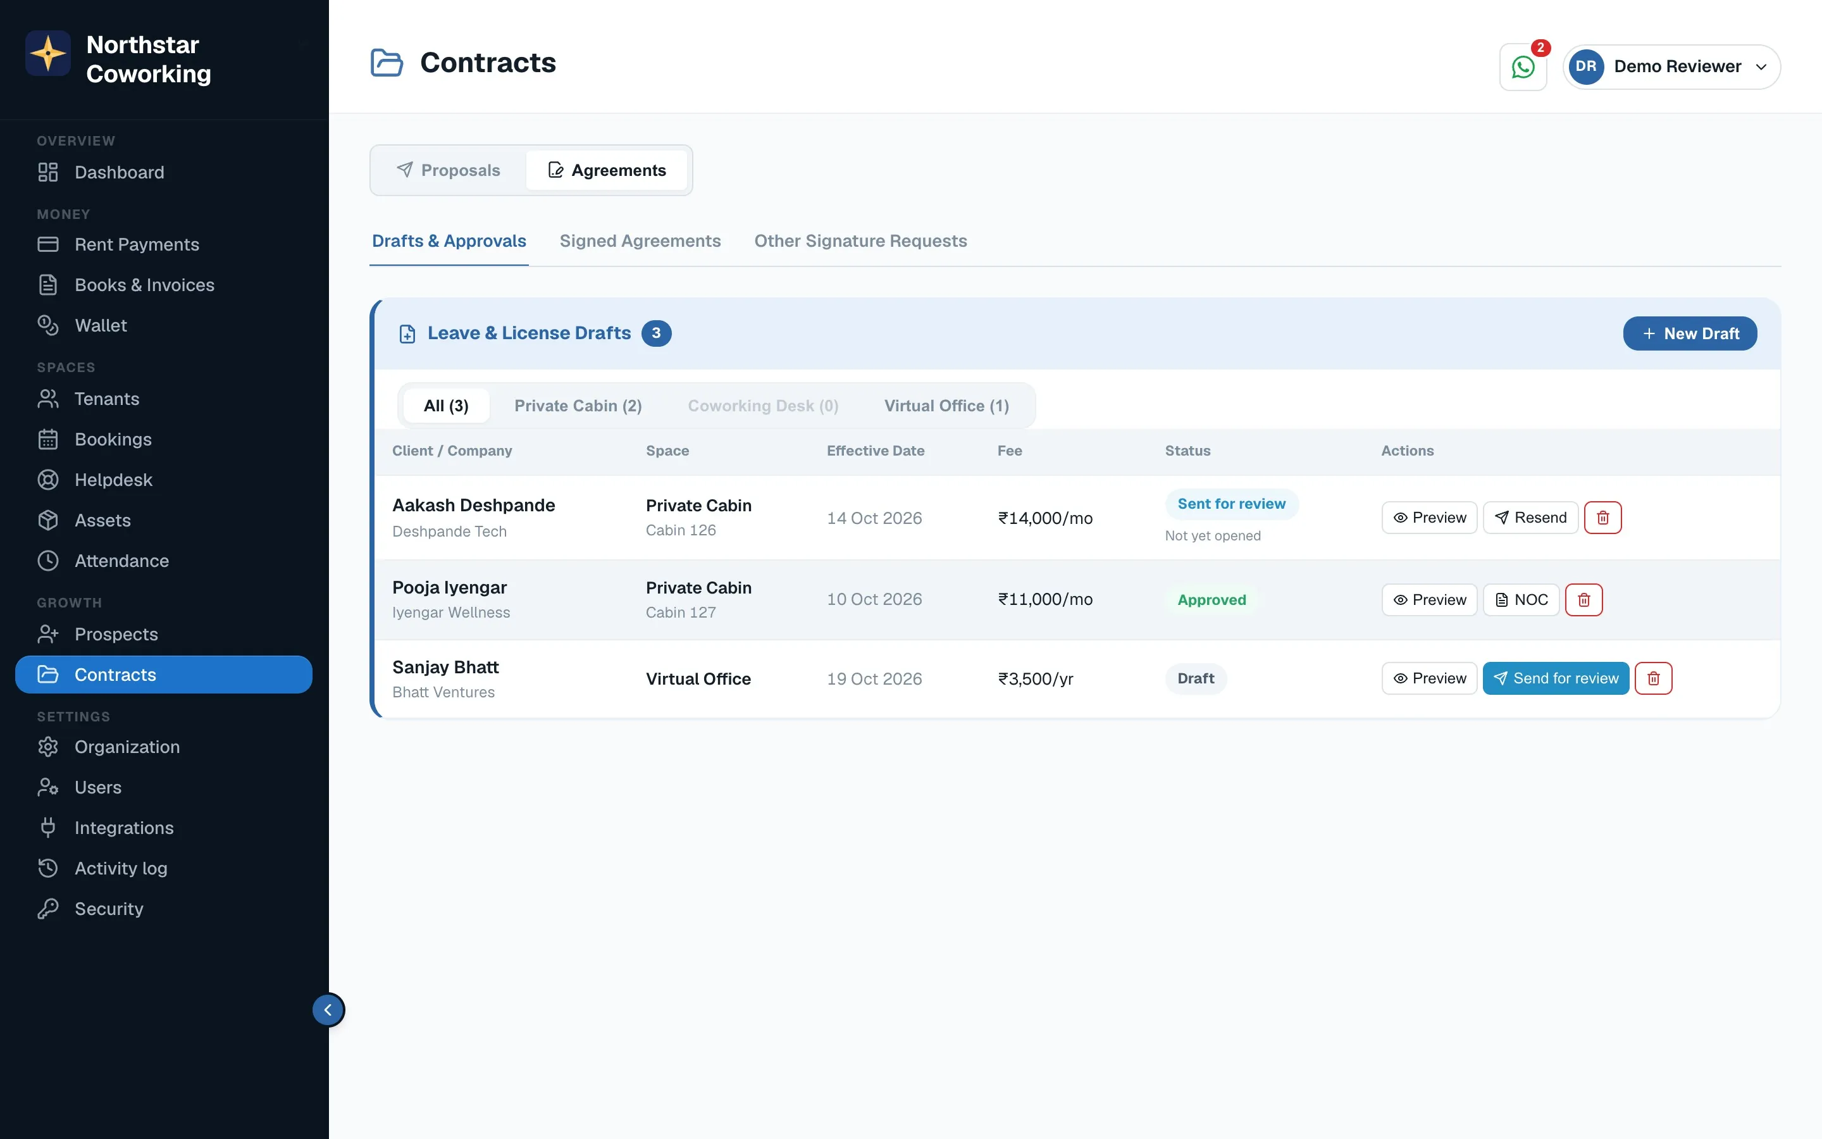The height and width of the screenshot is (1139, 1822).
Task: Preview Aakash Deshpande's agreement
Action: click(1429, 518)
